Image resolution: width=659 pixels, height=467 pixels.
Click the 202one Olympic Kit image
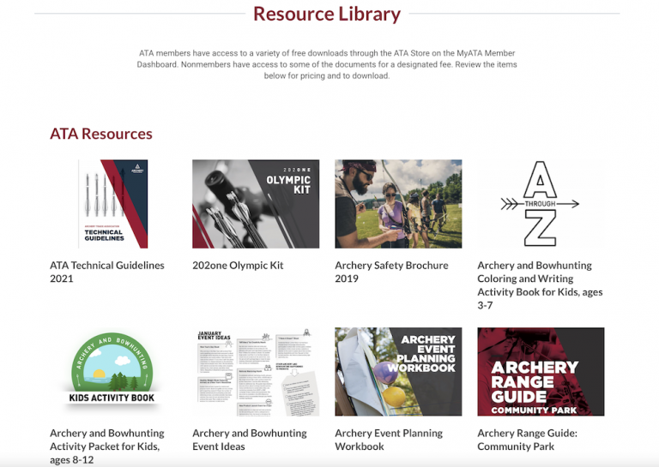(256, 204)
